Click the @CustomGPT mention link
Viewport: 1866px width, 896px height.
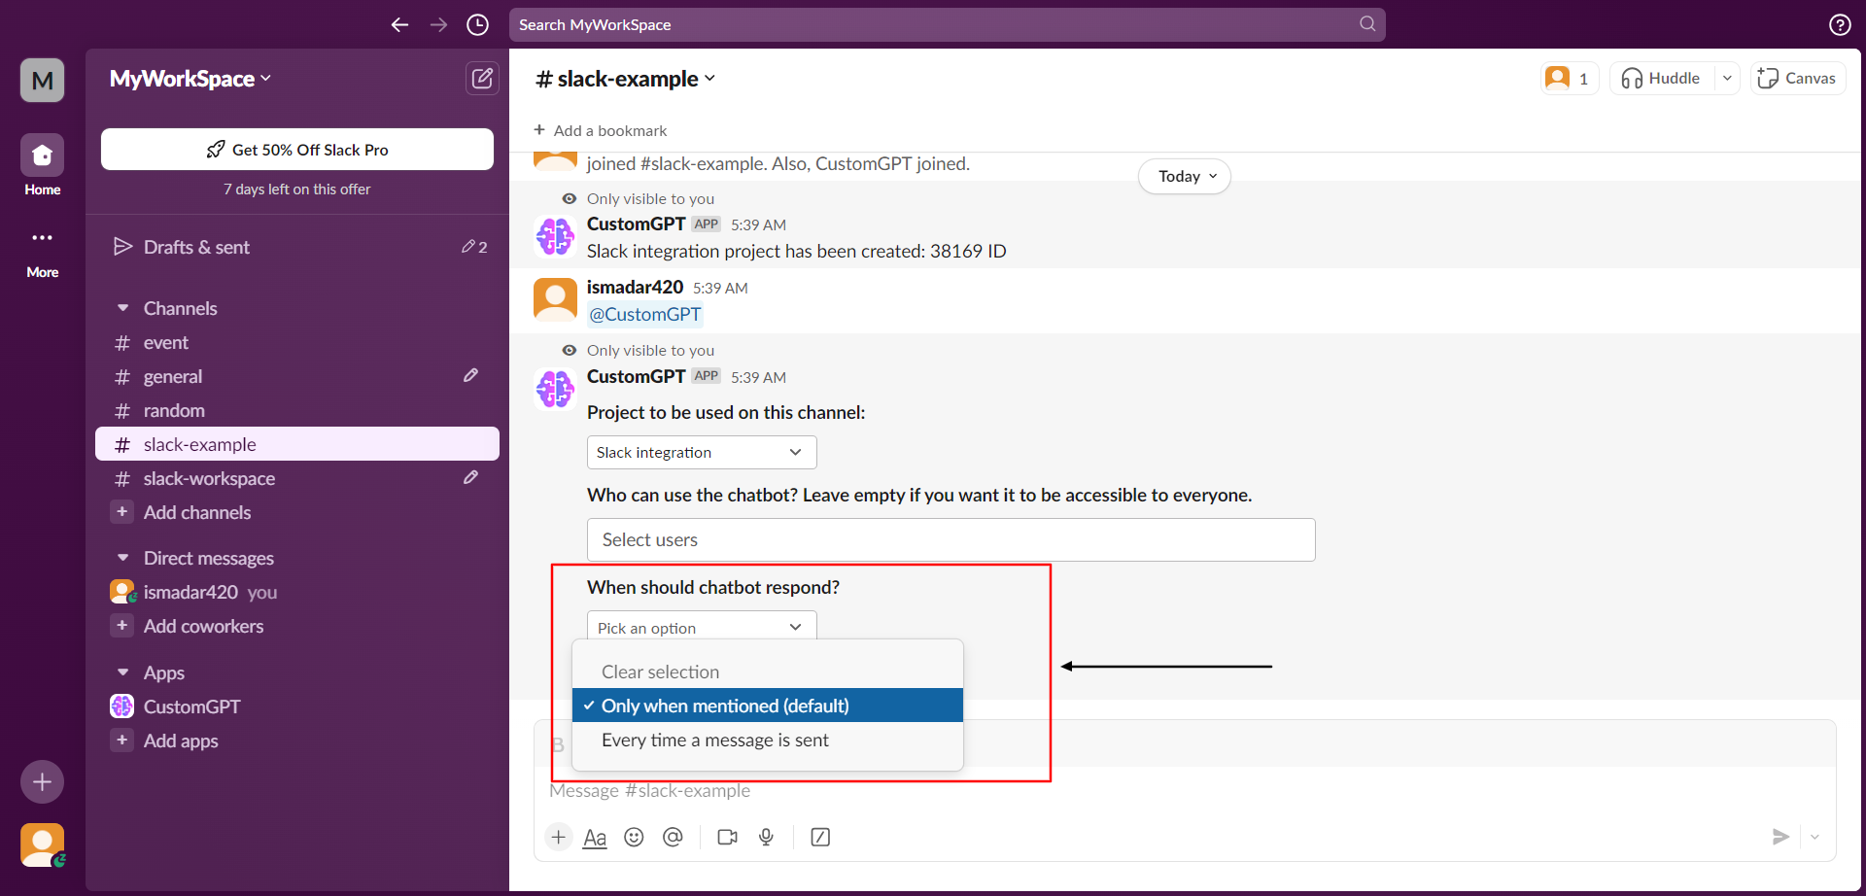(645, 314)
